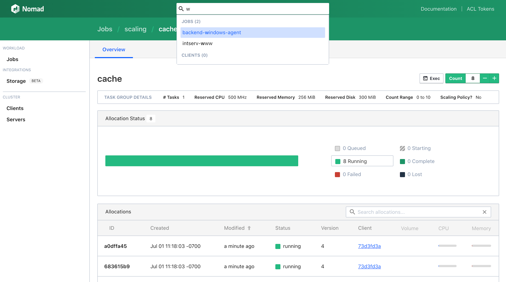Click the Failed status legend square
506x282 pixels.
(338, 174)
